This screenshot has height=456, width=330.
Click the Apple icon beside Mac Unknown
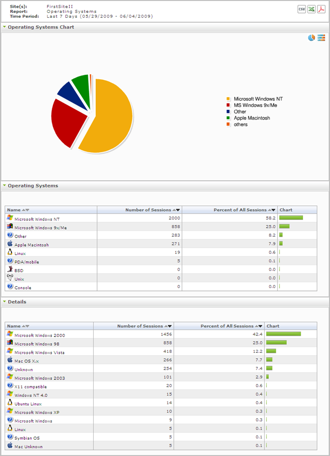tap(10, 445)
